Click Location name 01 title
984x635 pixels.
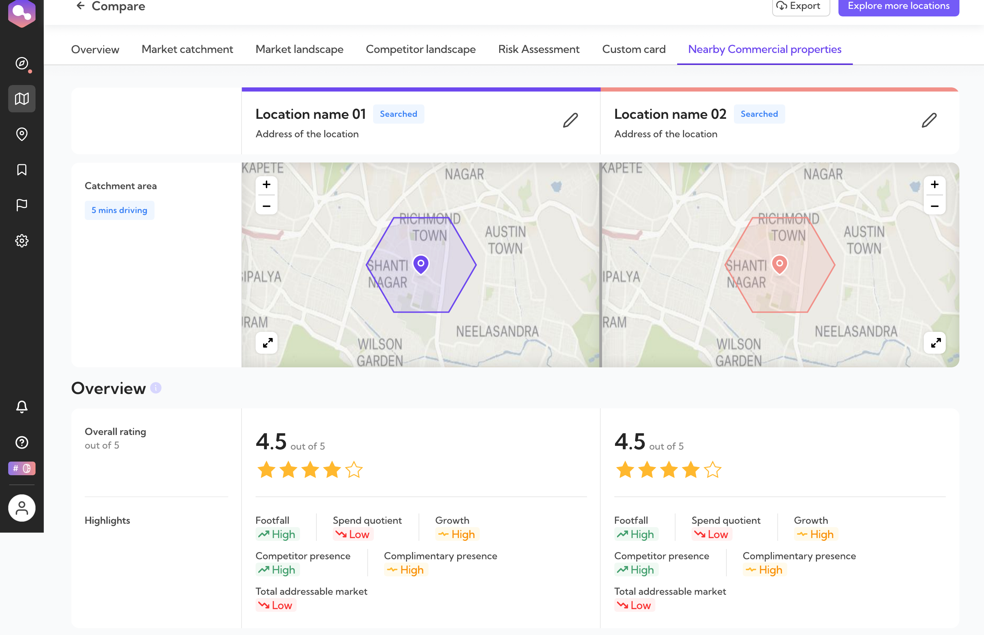(311, 114)
